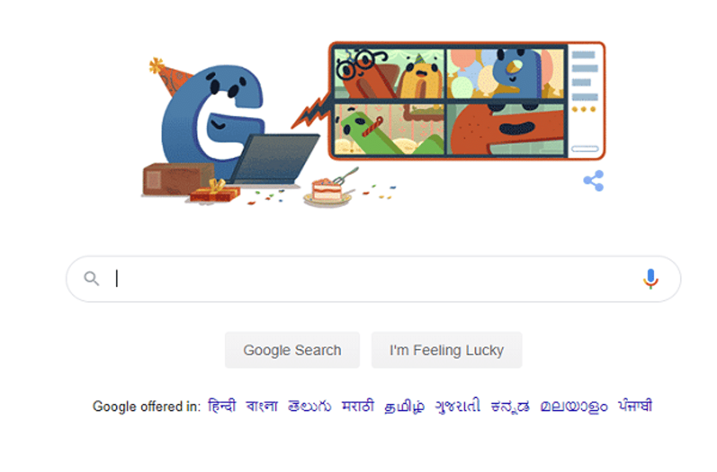This screenshot has height=472, width=717.
Task: Select the Gujarati (ગુજરાતી) language link
Action: [x=458, y=406]
